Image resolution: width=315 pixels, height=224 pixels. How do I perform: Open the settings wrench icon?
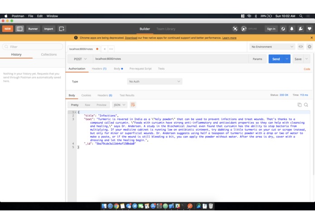[x=300, y=29]
